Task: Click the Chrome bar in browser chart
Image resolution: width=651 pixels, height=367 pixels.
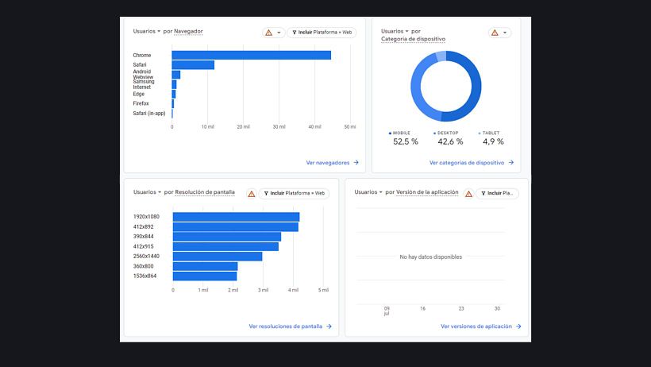Action: click(x=251, y=55)
